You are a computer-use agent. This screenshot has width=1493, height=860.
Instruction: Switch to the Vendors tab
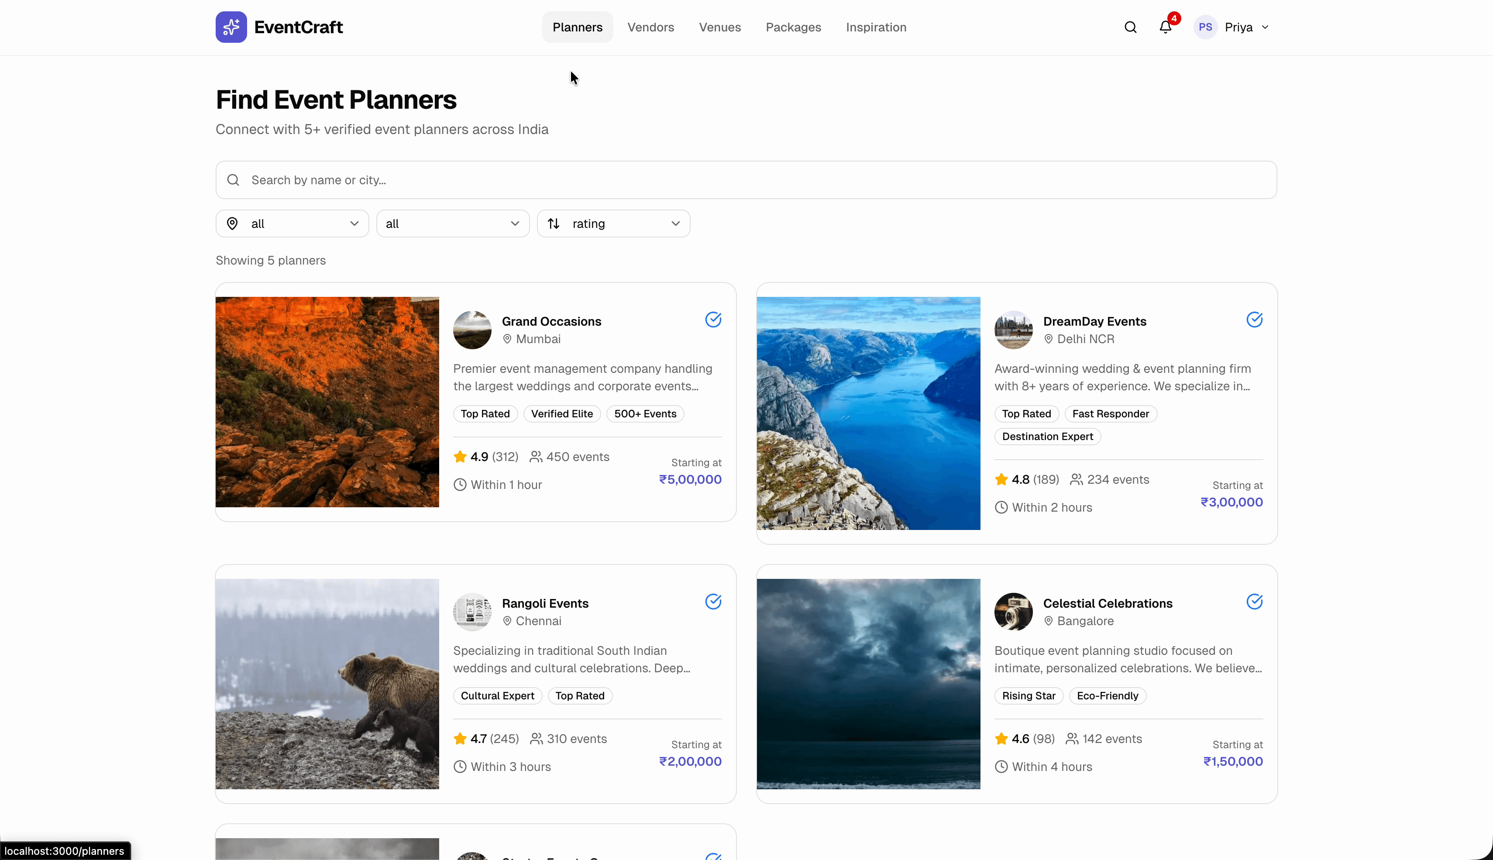(651, 27)
